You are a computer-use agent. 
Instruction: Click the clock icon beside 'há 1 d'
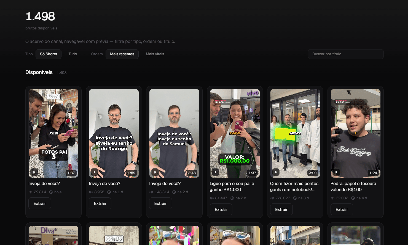tap(109, 192)
